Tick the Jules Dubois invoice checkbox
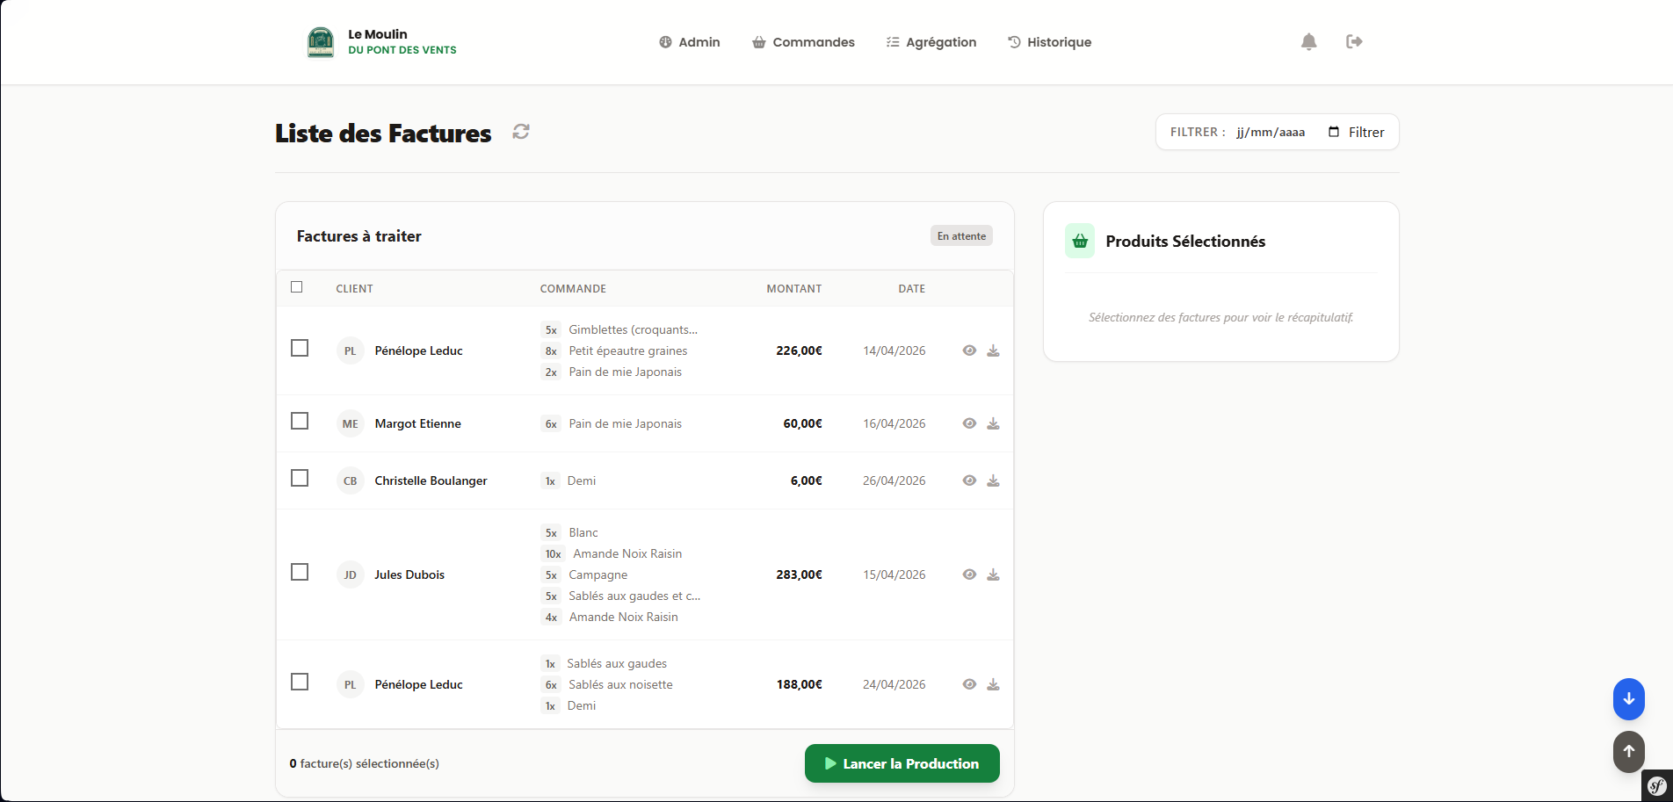The image size is (1673, 802). pos(300,573)
